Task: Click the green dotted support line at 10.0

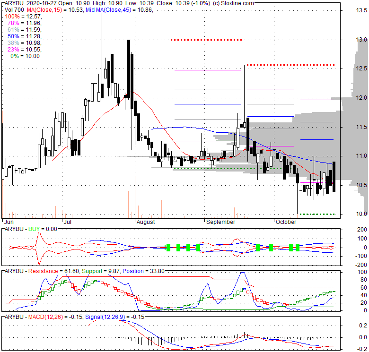Action: 317,214
